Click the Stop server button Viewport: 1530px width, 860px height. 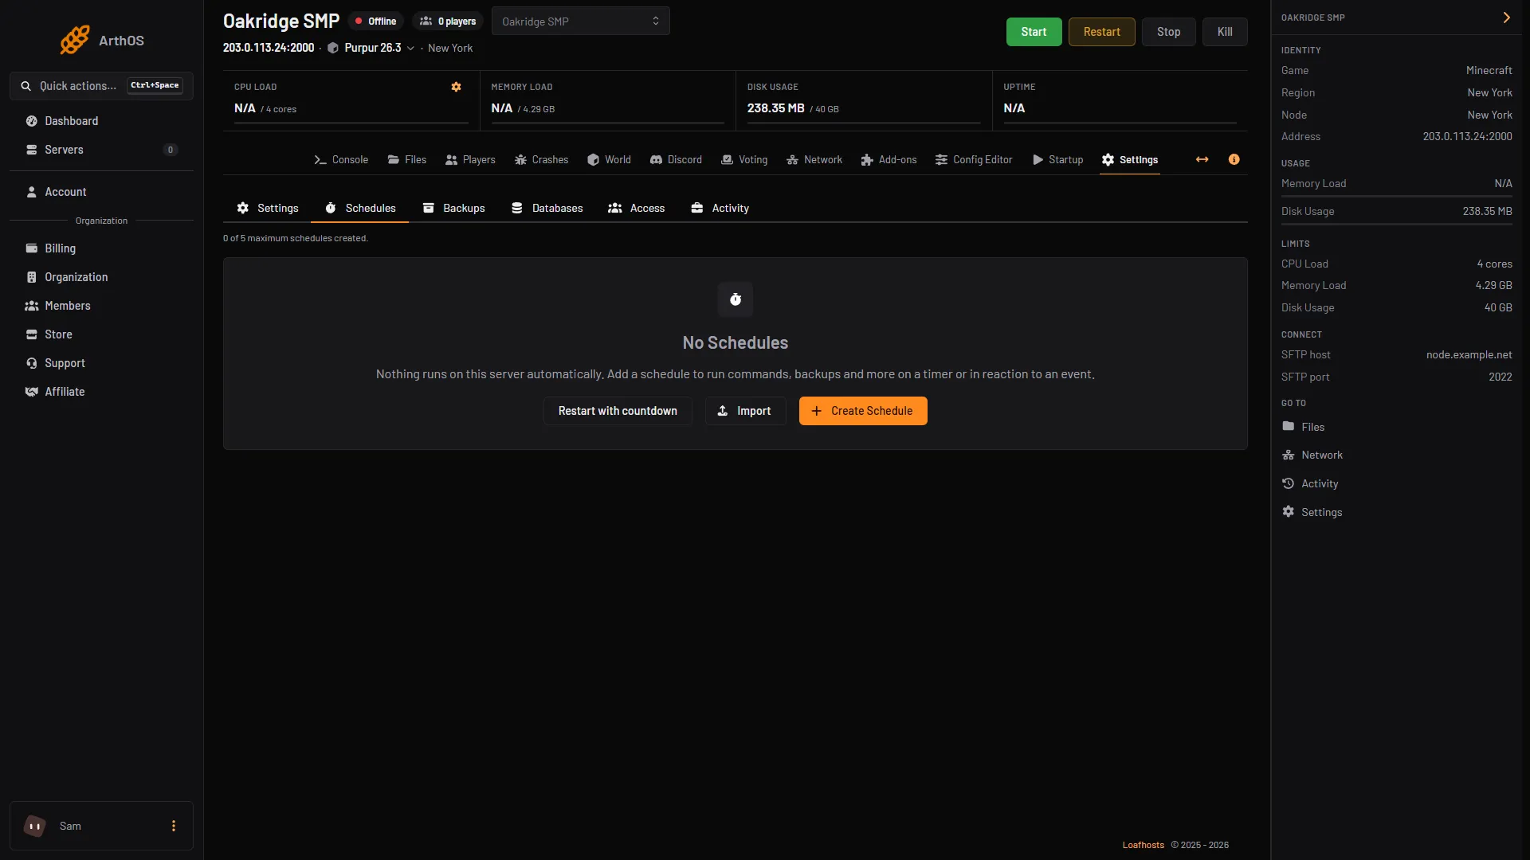[x=1168, y=32]
